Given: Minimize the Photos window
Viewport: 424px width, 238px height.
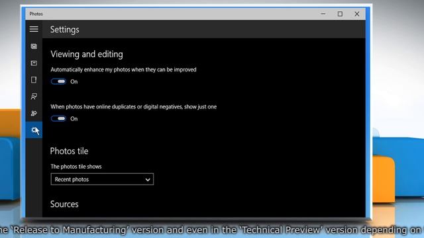Looking at the screenshot, I should click(x=323, y=14).
